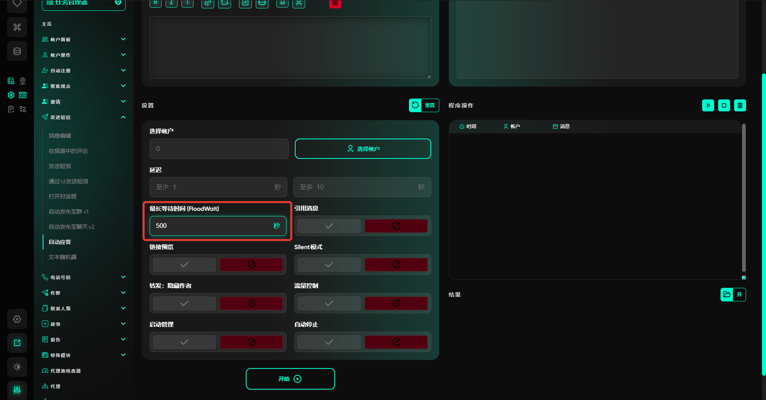The image size is (766, 400).
Task: Toggle the sun brightness theme icon
Action: (17, 366)
